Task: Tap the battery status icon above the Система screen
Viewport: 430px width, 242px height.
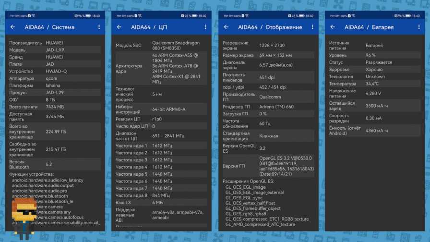Action: pyautogui.click(x=87, y=16)
